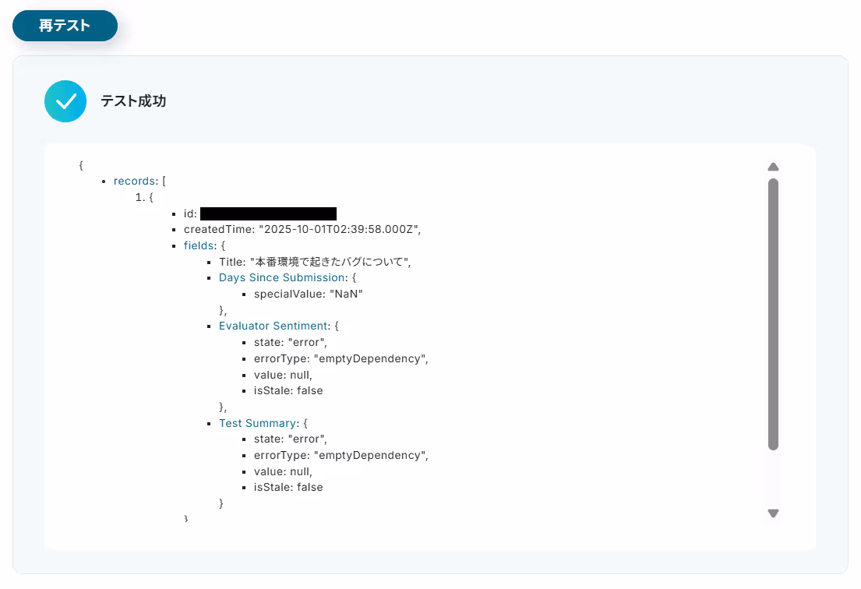Collapse the Evaluator Sentiment key
Image resolution: width=861 pixels, height=589 pixels.
point(273,326)
